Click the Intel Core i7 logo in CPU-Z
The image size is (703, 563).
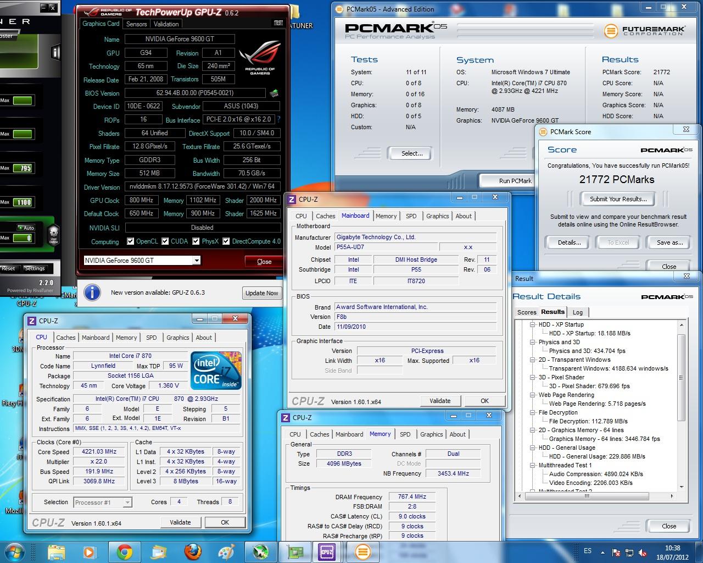(x=216, y=370)
